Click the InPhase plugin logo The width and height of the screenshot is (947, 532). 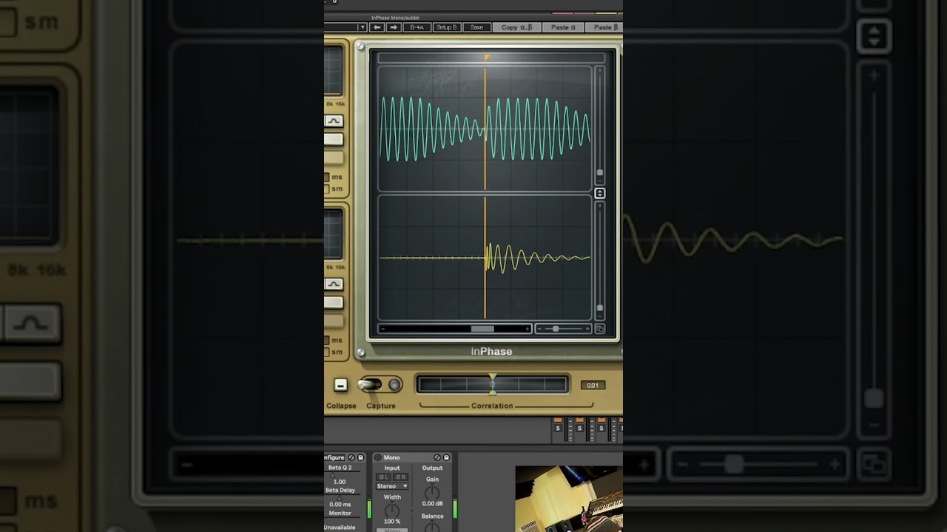click(492, 352)
